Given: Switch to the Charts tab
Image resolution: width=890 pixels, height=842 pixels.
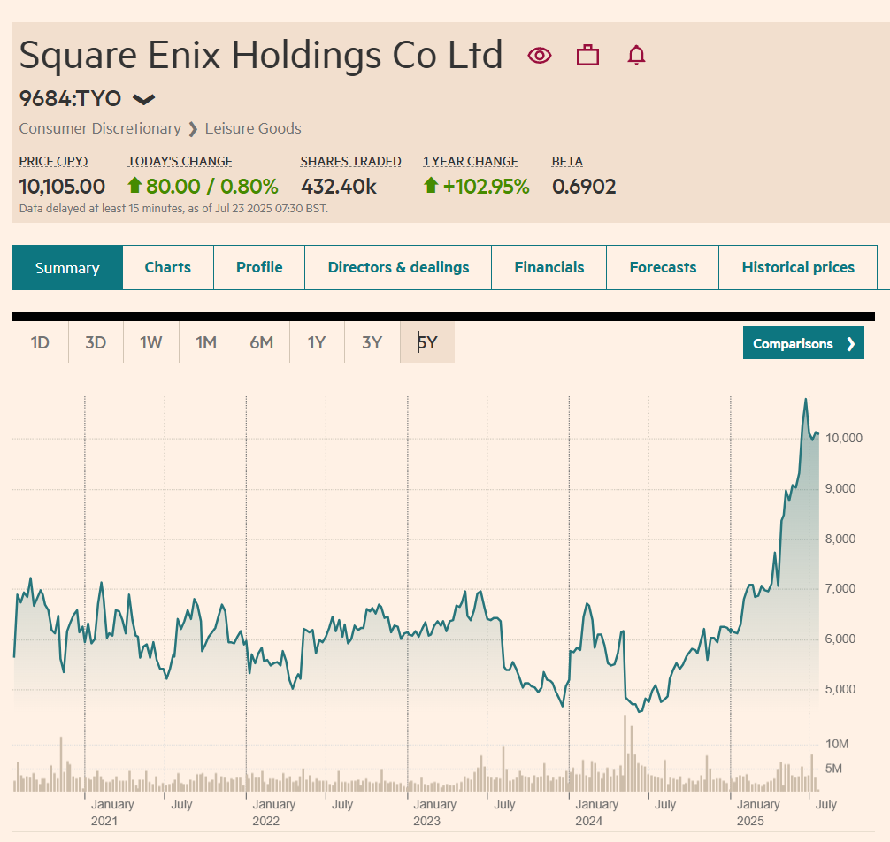Looking at the screenshot, I should pyautogui.click(x=168, y=268).
